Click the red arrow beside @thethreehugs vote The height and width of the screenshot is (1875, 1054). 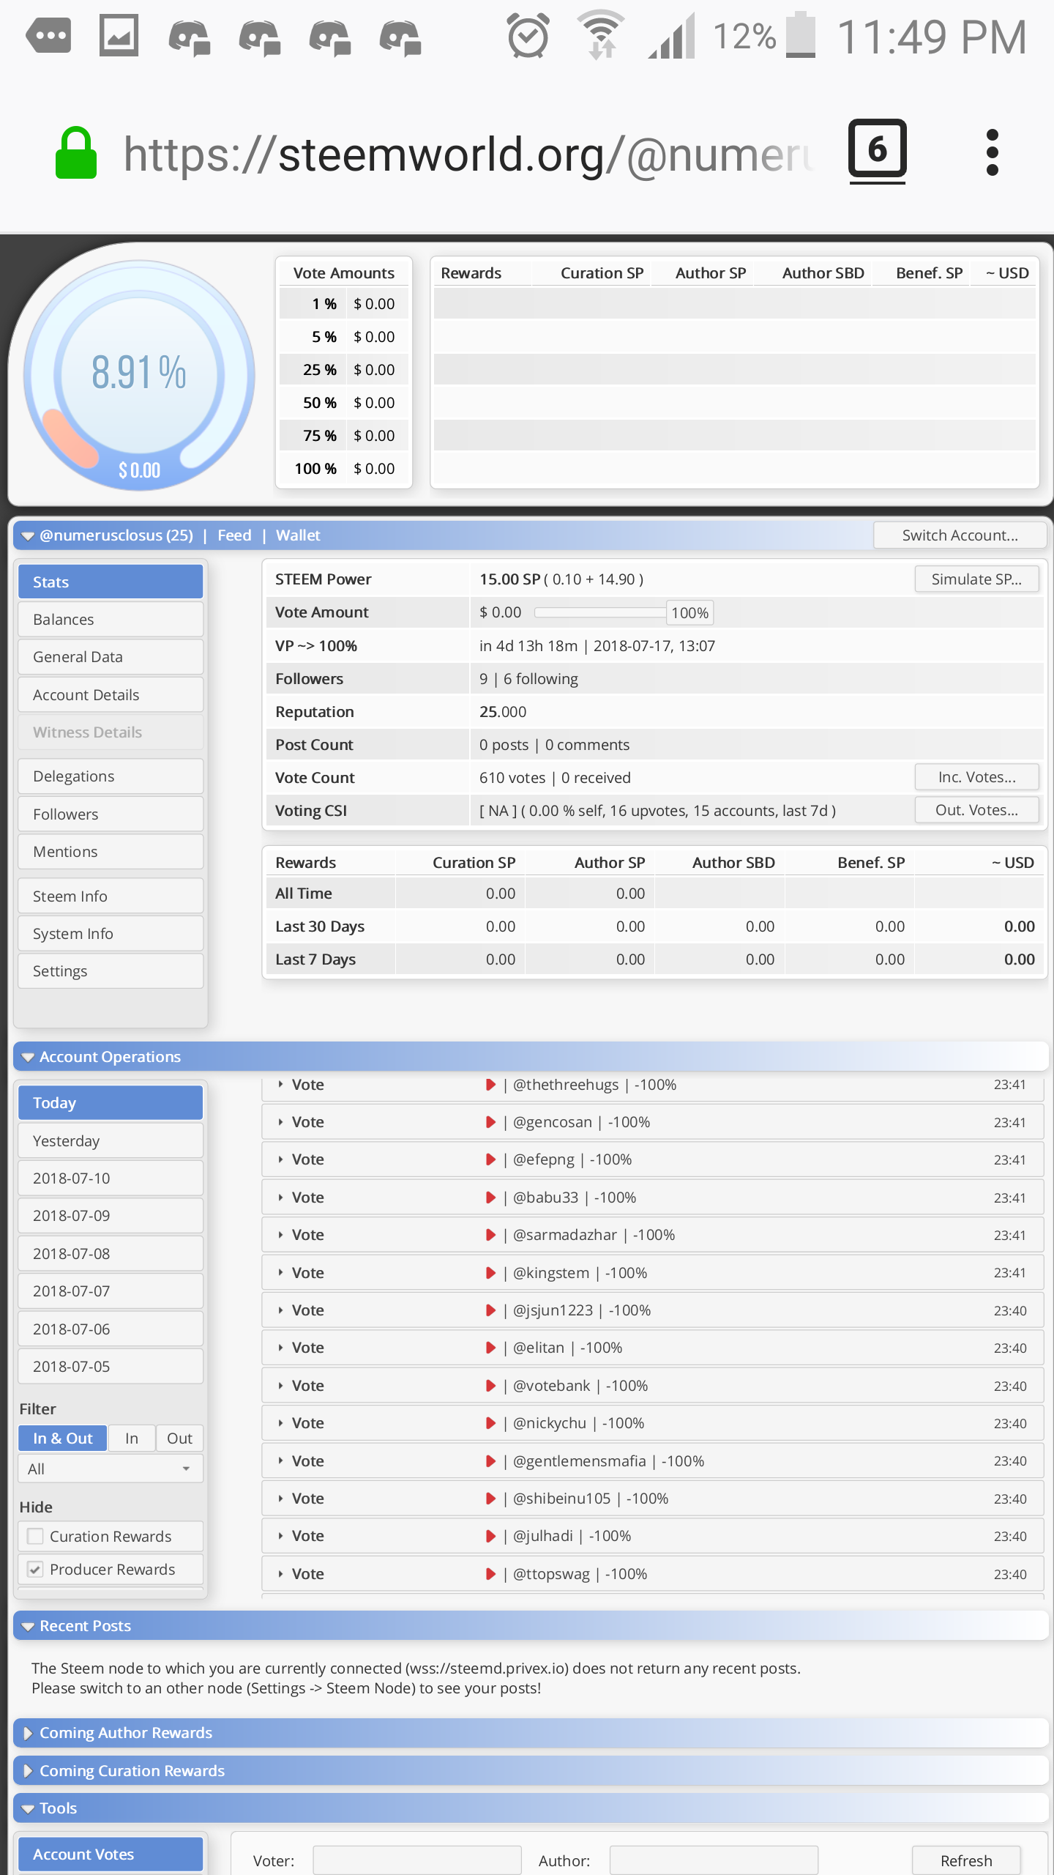tap(490, 1085)
